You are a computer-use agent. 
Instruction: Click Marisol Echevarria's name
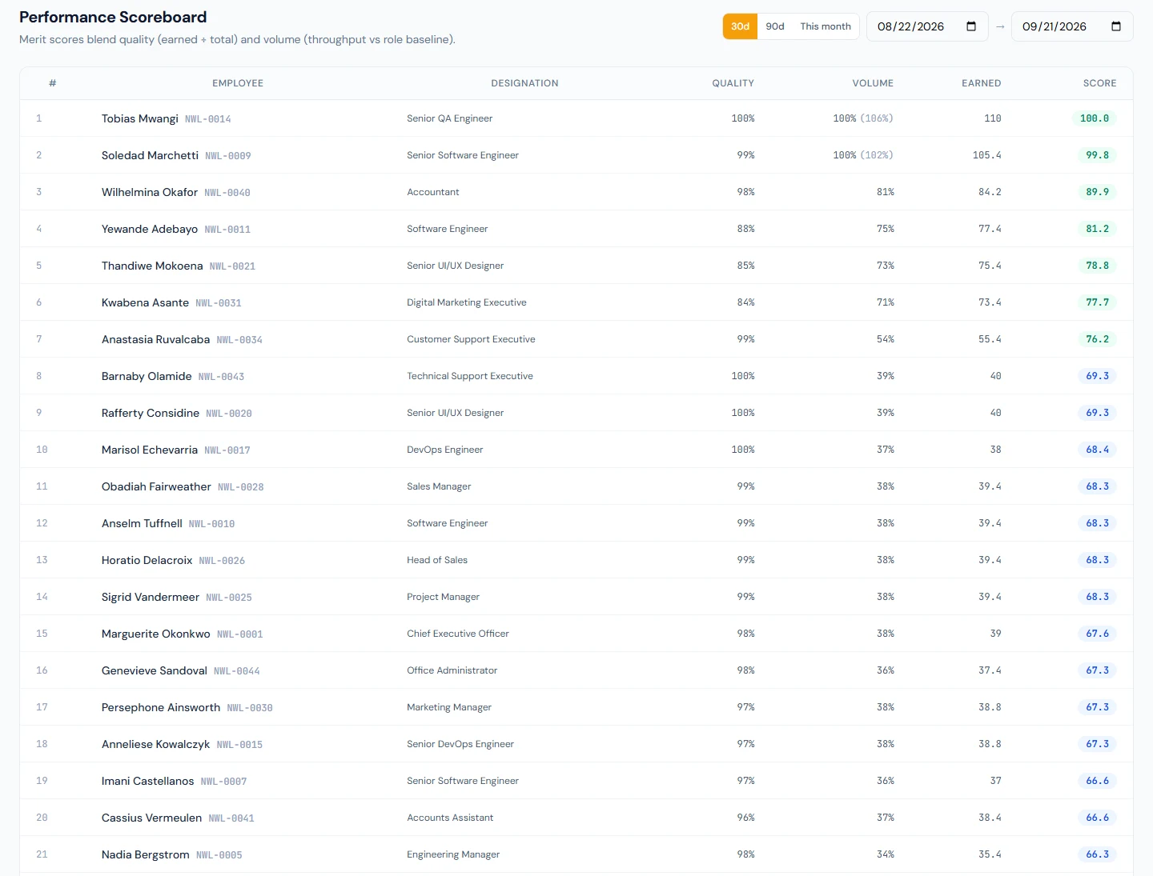150,450
